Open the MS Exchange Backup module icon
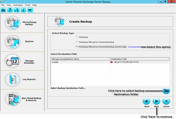The image size is (176, 119). point(13,23)
